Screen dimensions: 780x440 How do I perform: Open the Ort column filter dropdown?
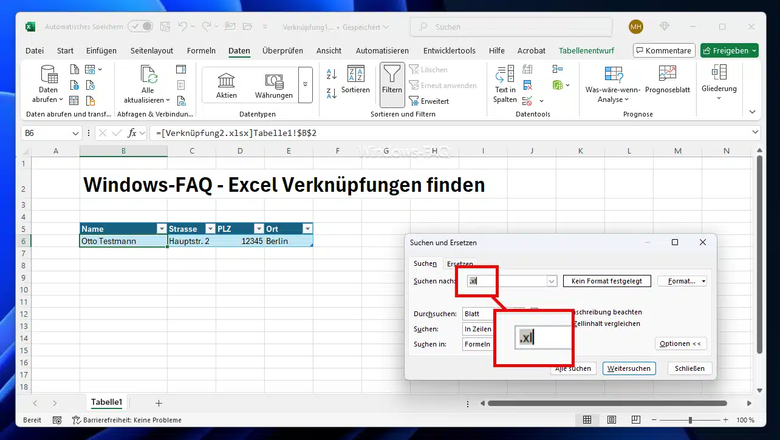click(307, 229)
